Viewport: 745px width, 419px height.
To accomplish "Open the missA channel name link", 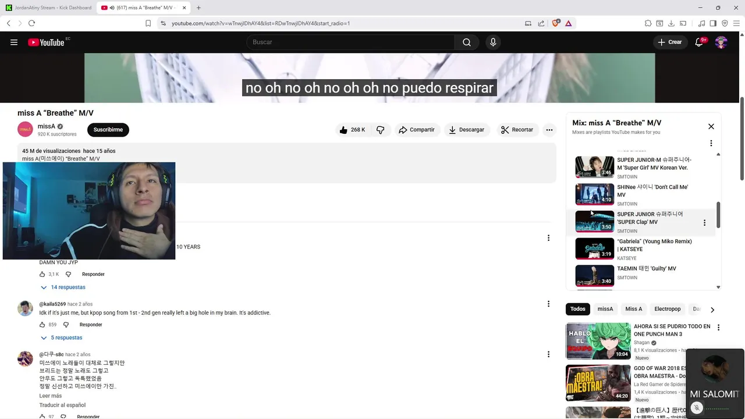I will (x=47, y=126).
